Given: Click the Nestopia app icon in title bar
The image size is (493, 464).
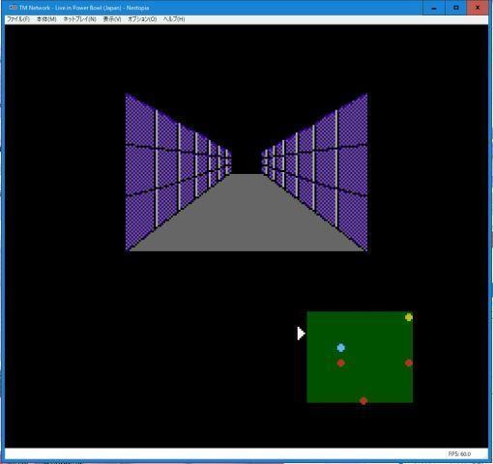Looking at the screenshot, I should (x=13, y=8).
